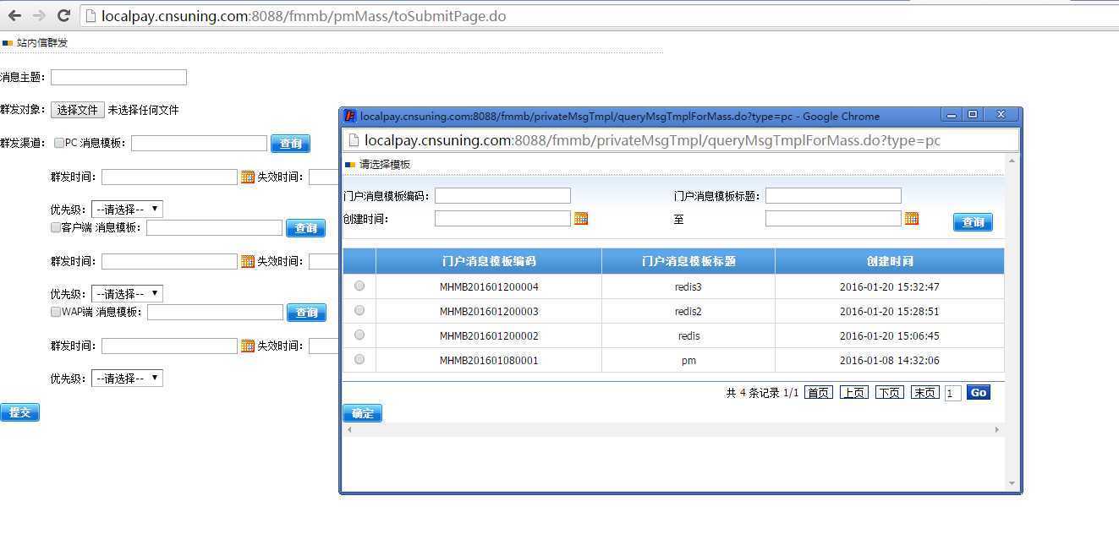The height and width of the screenshot is (534, 1119).
Task: Click popup vertical scrollbar up arrow
Action: coord(1012,161)
